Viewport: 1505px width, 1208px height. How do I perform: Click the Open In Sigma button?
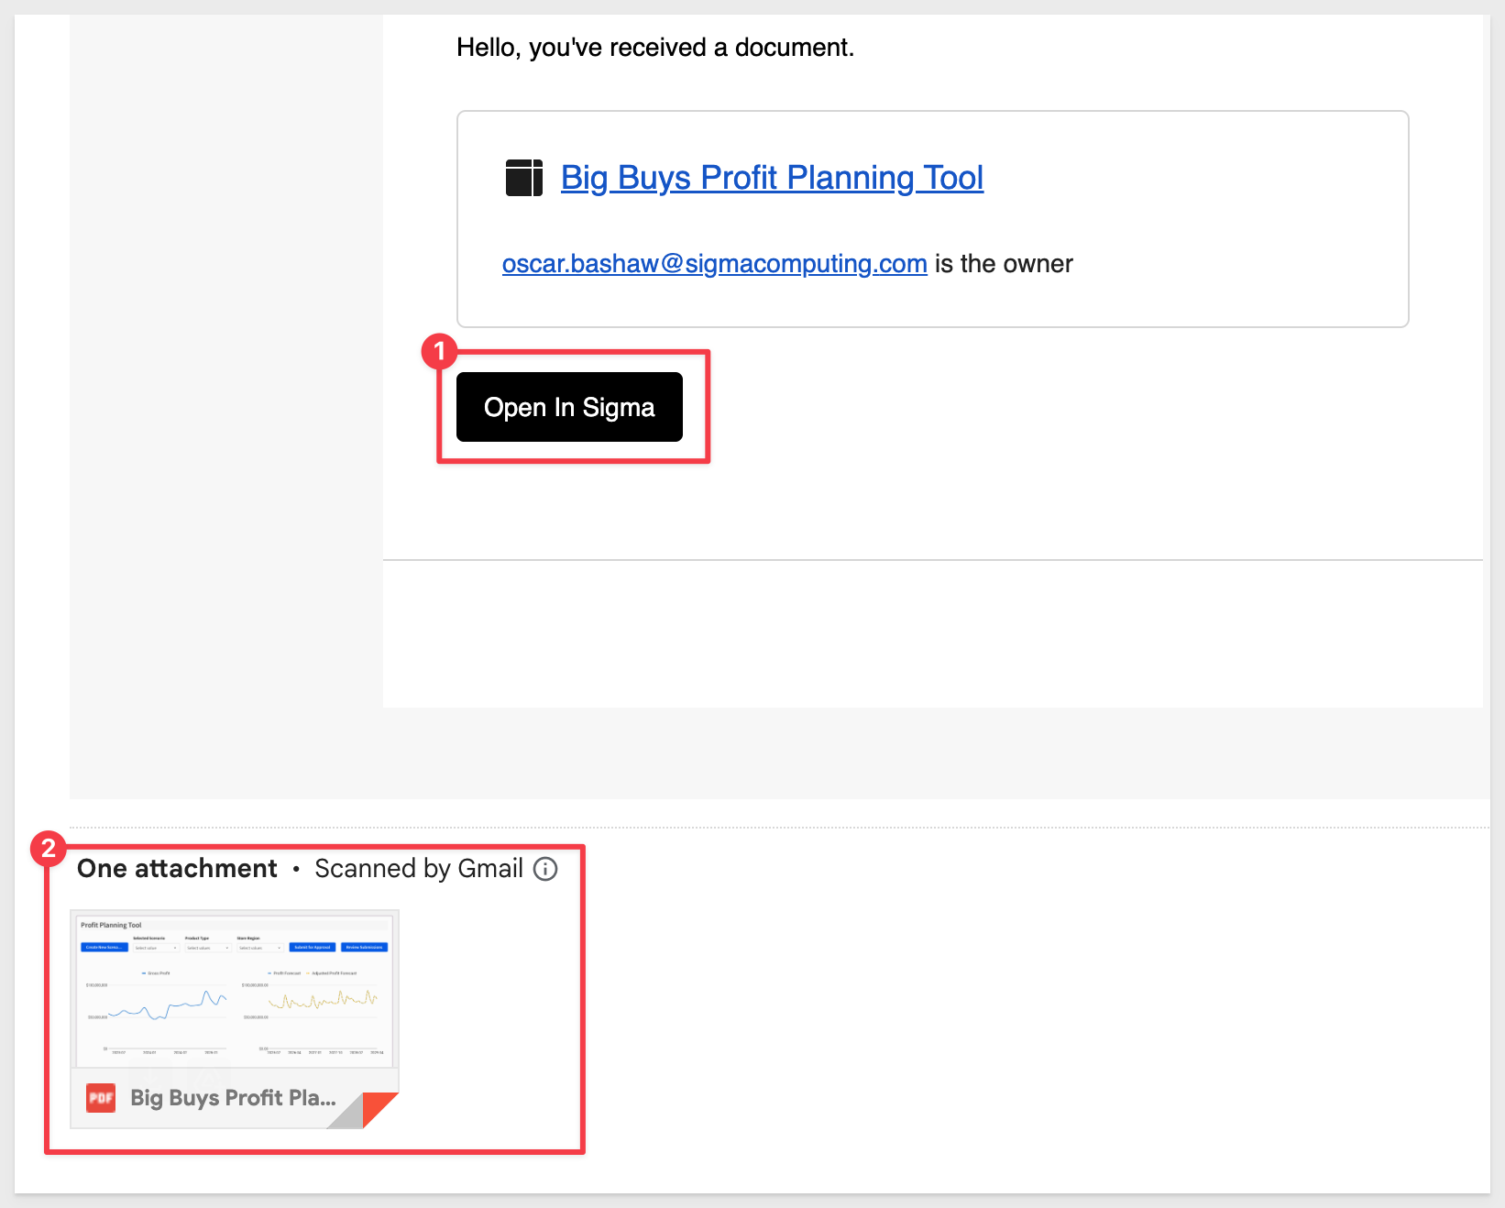click(x=569, y=407)
